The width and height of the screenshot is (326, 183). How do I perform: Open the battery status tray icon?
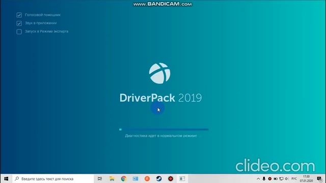(x=276, y=178)
